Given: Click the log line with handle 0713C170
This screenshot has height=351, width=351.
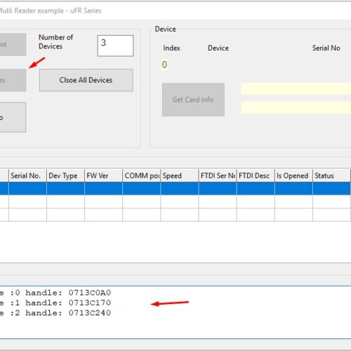Looking at the screenshot, I should 55,303.
